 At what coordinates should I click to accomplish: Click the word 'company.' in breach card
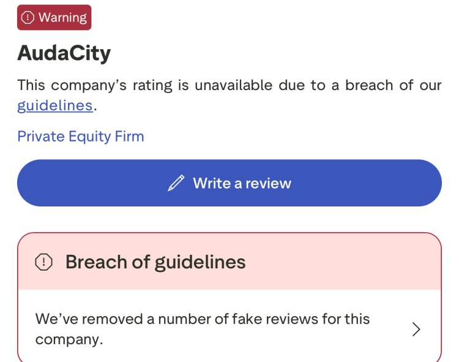tap(69, 340)
